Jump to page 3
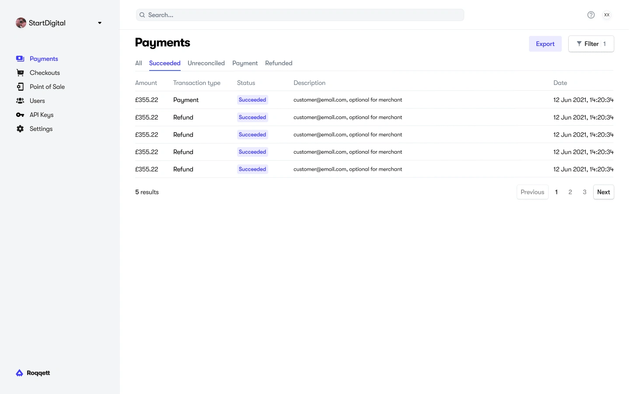 tap(584, 192)
